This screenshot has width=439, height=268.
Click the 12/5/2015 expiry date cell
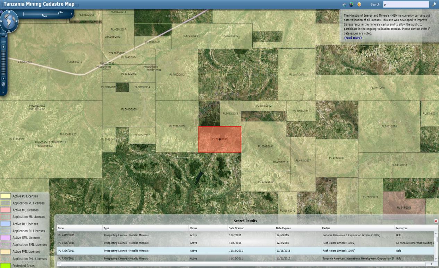[297, 243]
